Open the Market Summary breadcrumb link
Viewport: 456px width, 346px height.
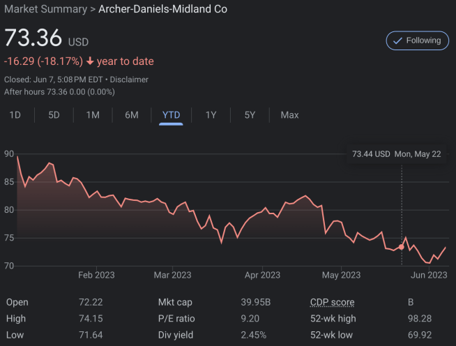pos(45,9)
